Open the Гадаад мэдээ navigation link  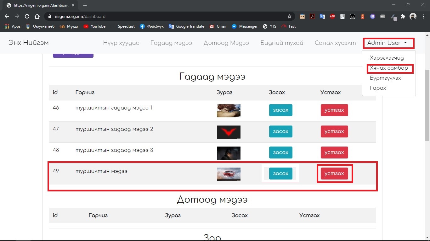click(x=171, y=43)
